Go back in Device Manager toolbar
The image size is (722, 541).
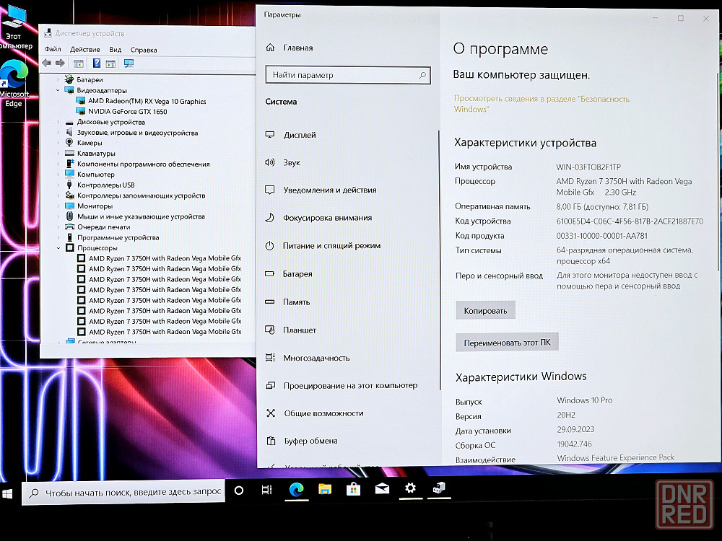46,63
